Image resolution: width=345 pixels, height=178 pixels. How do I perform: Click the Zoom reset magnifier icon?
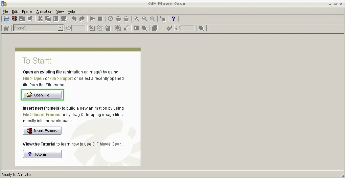[x=152, y=19]
